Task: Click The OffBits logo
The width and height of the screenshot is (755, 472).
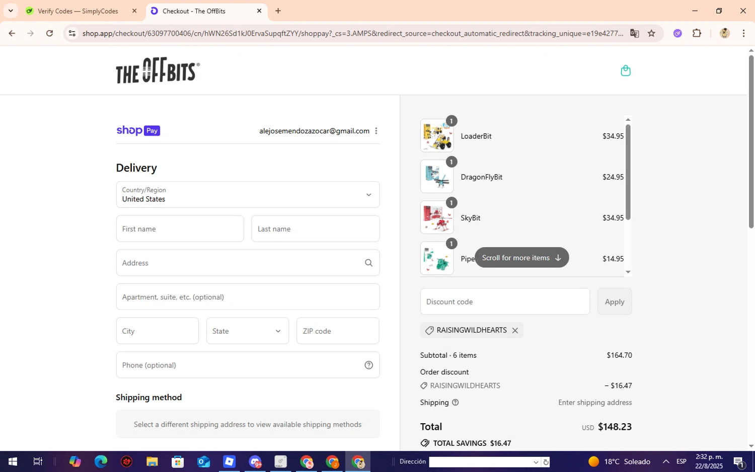Action: tap(158, 70)
